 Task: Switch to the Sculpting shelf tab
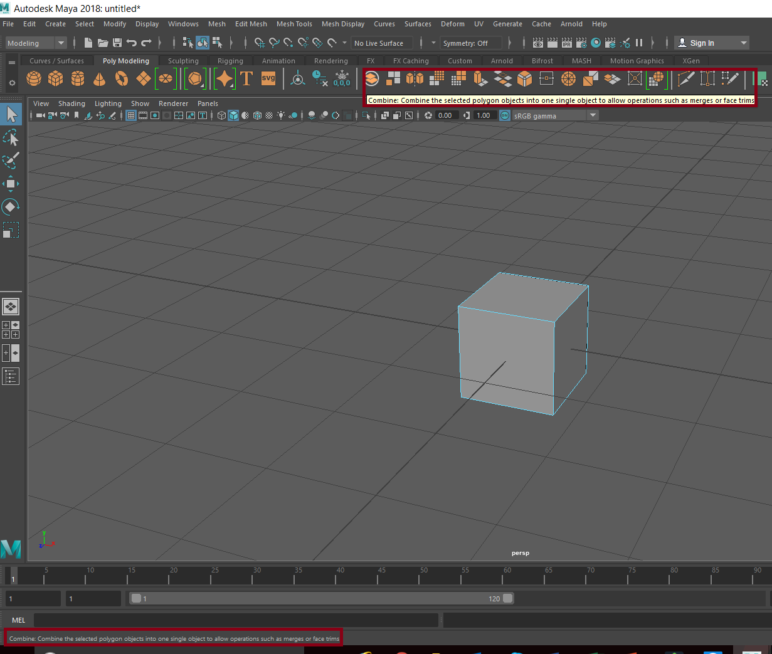pos(182,60)
